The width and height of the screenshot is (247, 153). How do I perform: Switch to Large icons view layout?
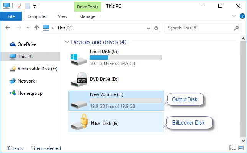click(241, 148)
